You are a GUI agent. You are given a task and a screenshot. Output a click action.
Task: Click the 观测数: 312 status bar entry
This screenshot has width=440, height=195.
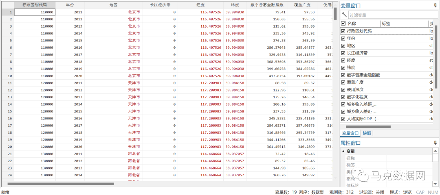click(x=341, y=192)
